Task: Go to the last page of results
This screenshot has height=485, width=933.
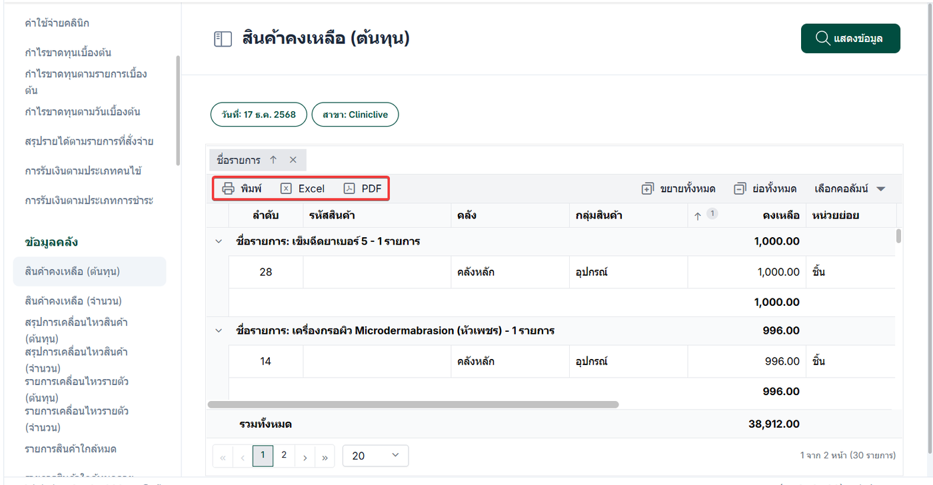Action: pos(325,457)
